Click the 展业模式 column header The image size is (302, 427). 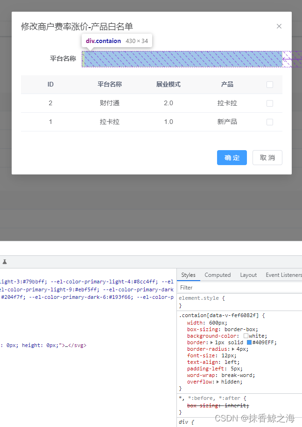168,85
